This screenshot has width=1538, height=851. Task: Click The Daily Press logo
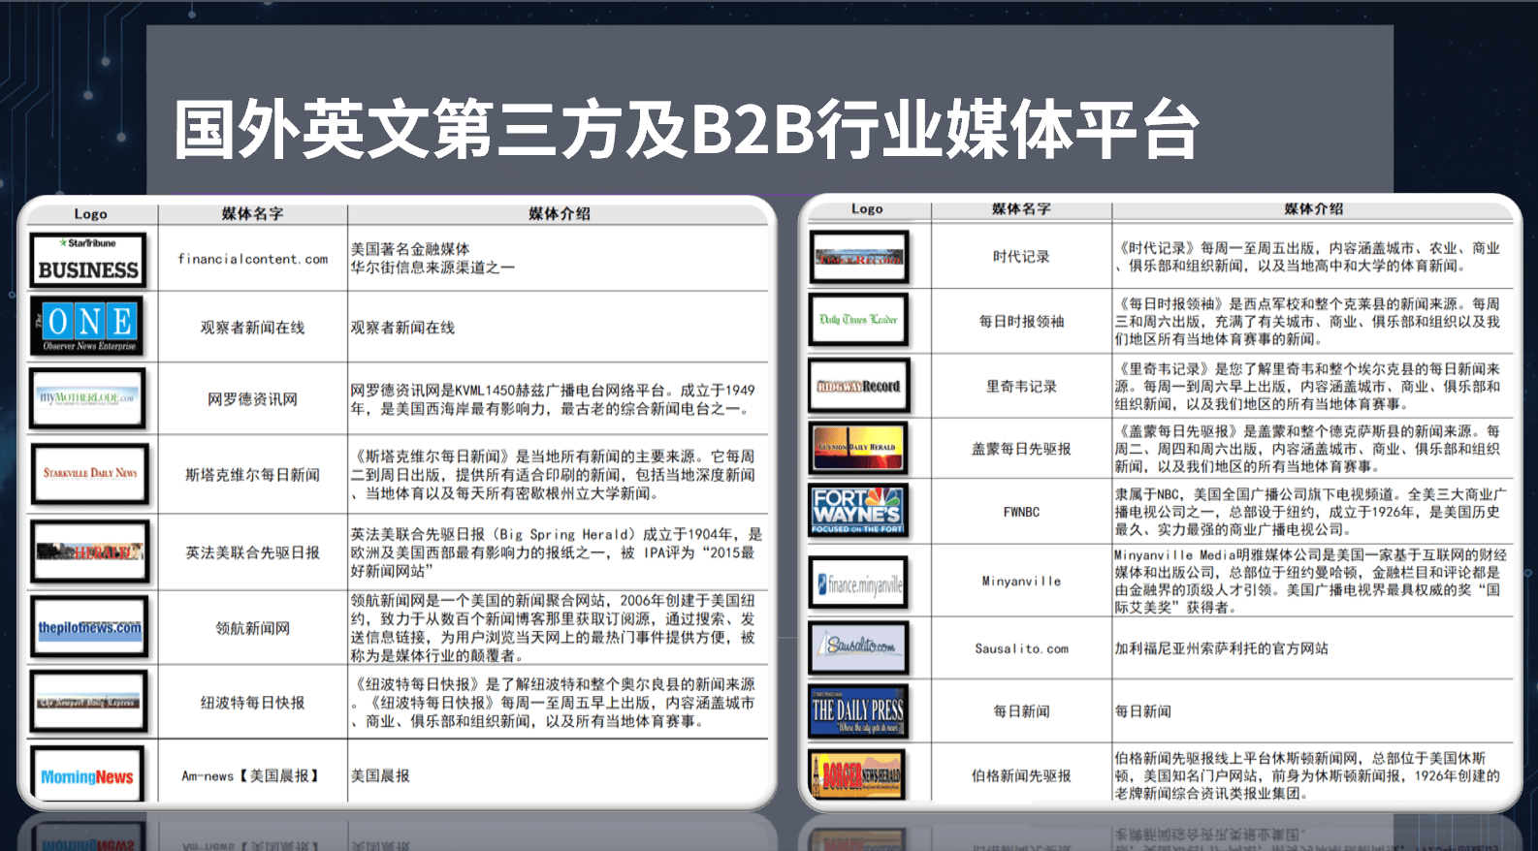click(x=858, y=711)
